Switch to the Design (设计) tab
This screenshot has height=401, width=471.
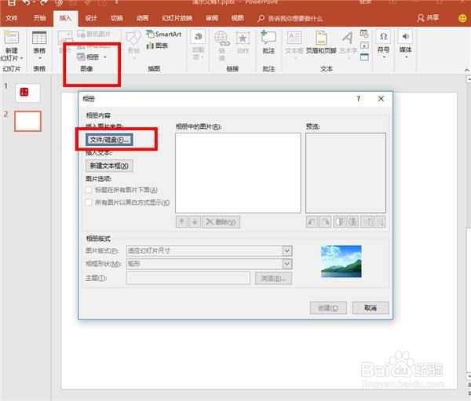tap(90, 18)
